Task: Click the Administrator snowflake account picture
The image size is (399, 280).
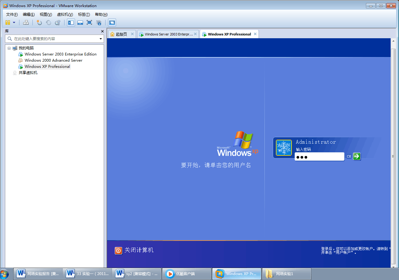Action: (x=284, y=148)
